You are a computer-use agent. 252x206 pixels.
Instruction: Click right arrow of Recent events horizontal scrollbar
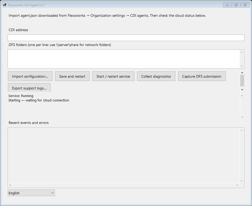pos(237,185)
